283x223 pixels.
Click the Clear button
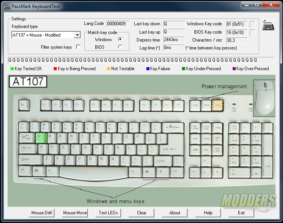pos(141,213)
